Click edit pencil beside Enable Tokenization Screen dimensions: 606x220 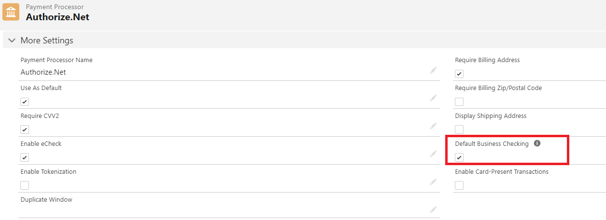tap(433, 182)
